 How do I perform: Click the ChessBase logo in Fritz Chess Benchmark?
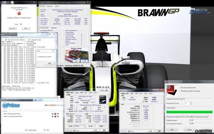[x=172, y=90]
